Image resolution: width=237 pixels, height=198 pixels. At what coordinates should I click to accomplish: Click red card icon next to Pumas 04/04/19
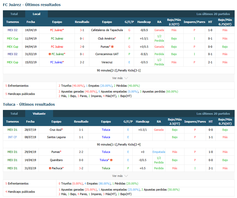tap(112, 47)
